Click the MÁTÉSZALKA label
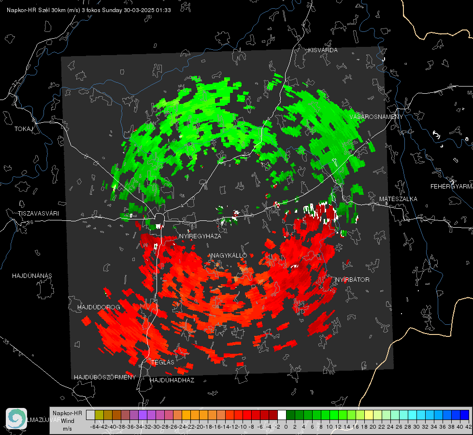This screenshot has height=435, width=473. pos(398,199)
